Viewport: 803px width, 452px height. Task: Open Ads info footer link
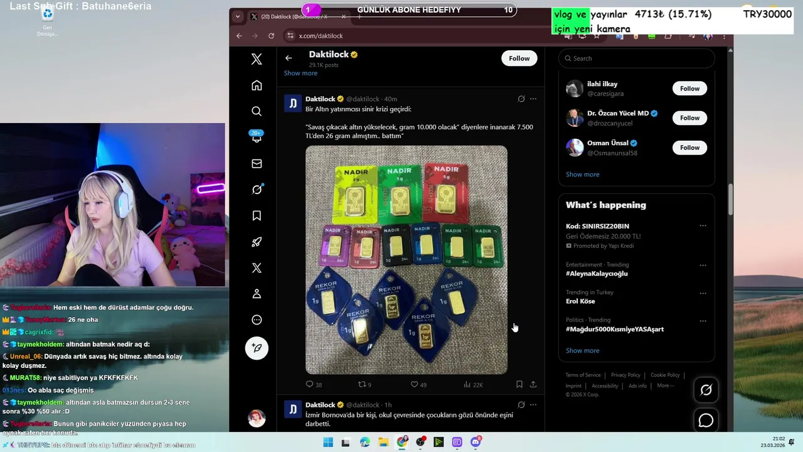(x=637, y=386)
